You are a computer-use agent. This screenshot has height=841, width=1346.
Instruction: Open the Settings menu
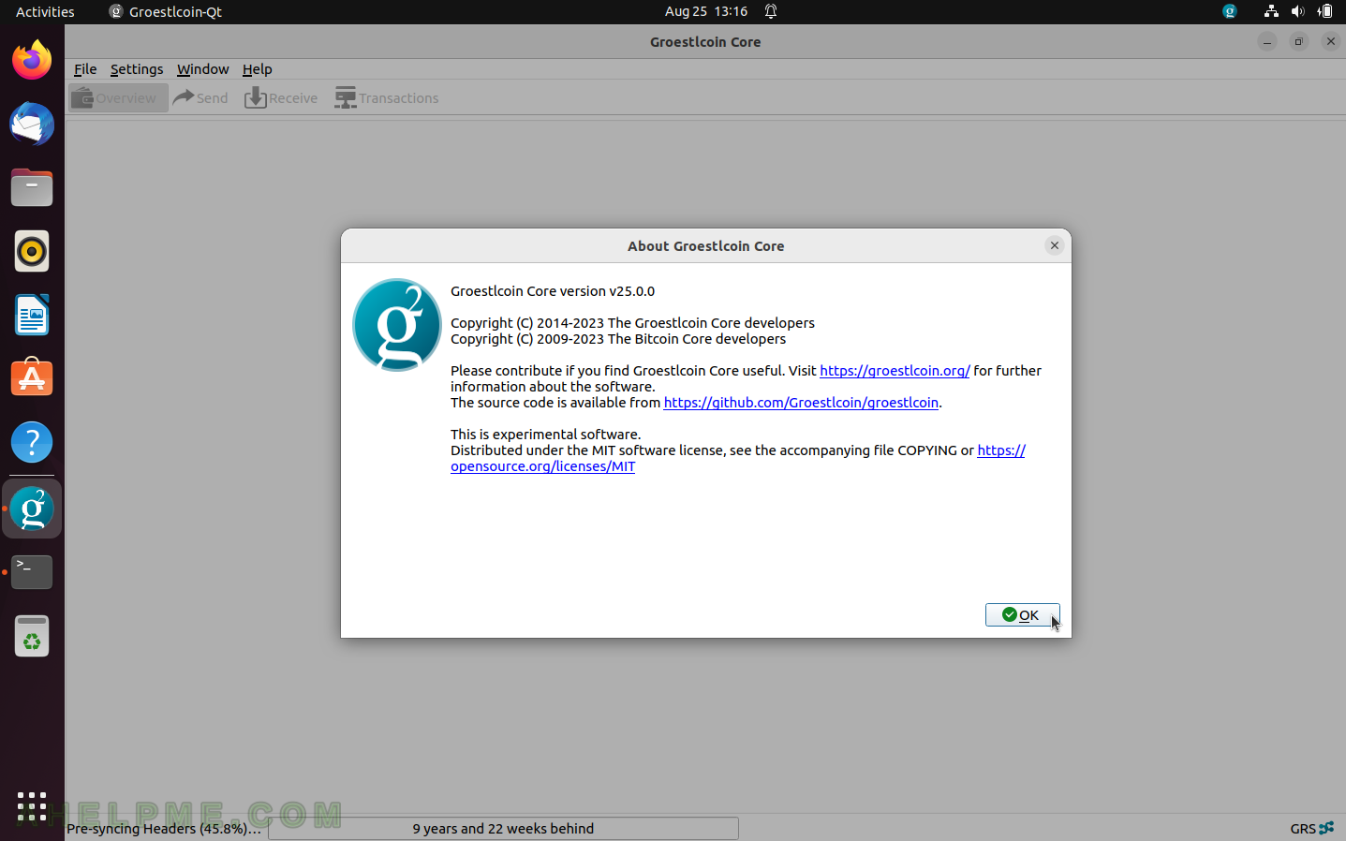click(137, 69)
